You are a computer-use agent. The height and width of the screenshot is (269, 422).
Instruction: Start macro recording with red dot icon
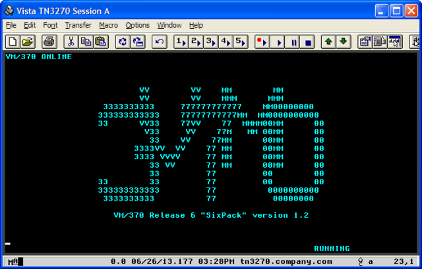[x=262, y=42]
